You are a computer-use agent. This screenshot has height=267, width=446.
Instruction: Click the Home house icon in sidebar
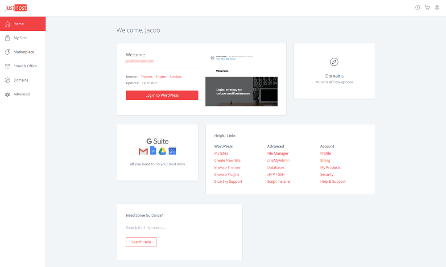8,24
